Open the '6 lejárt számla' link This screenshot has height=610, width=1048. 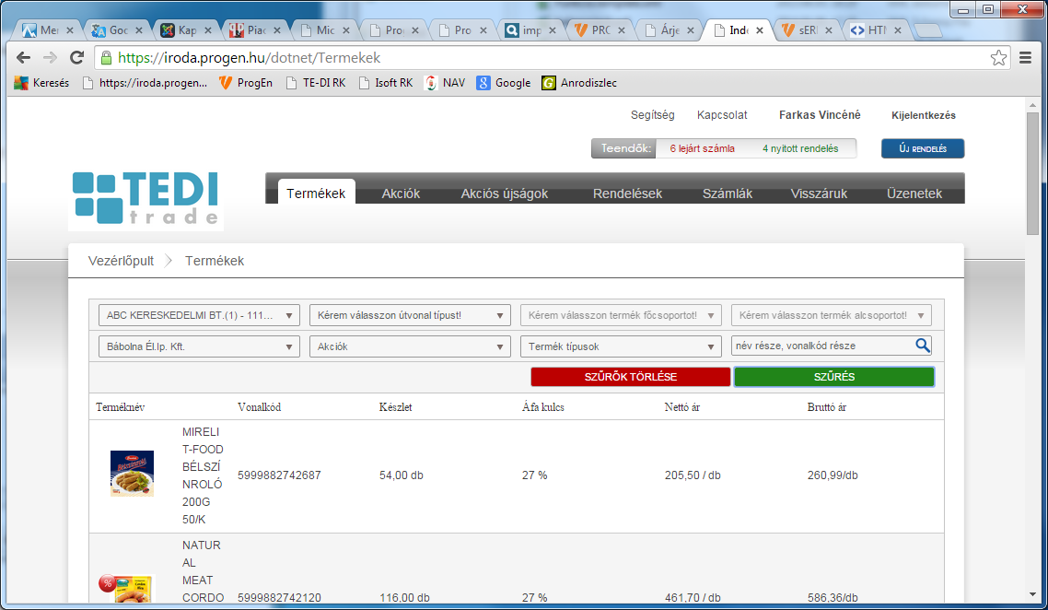pyautogui.click(x=702, y=148)
